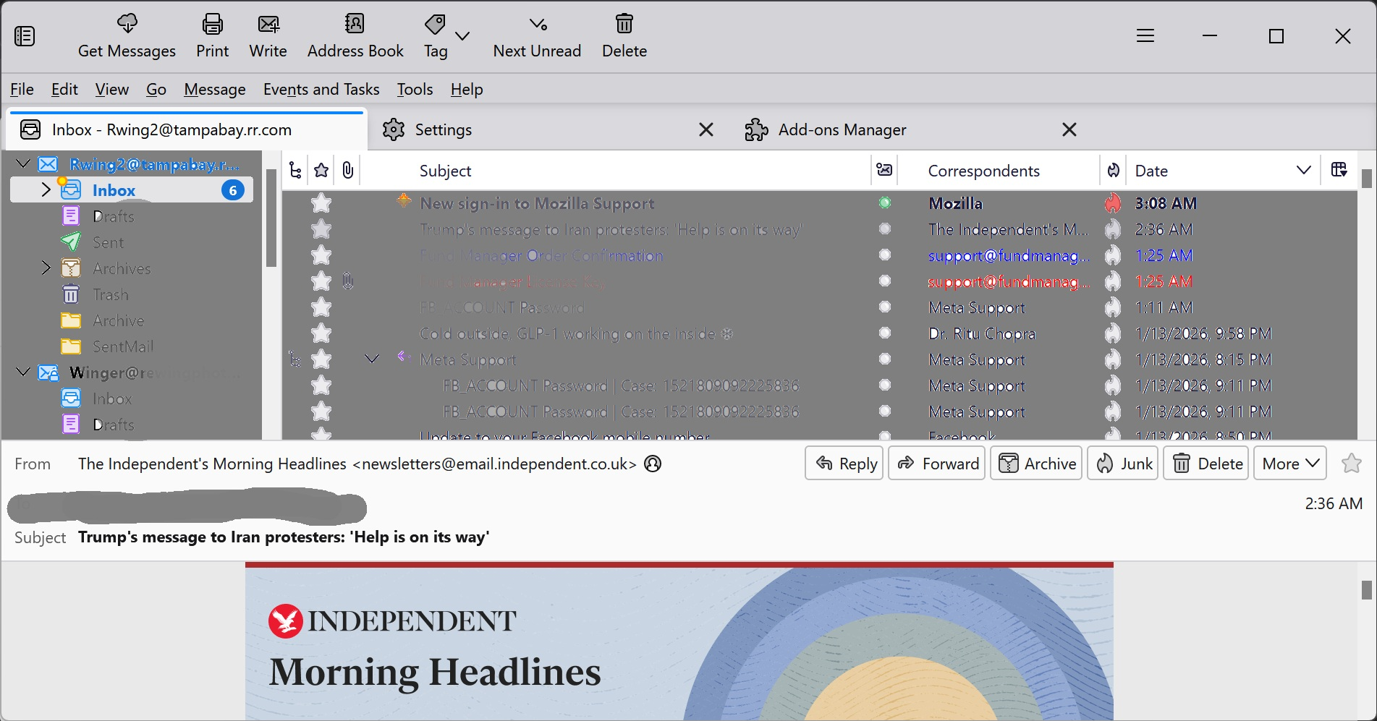1377x721 pixels.
Task: Click the thread column header icon
Action: (295, 171)
